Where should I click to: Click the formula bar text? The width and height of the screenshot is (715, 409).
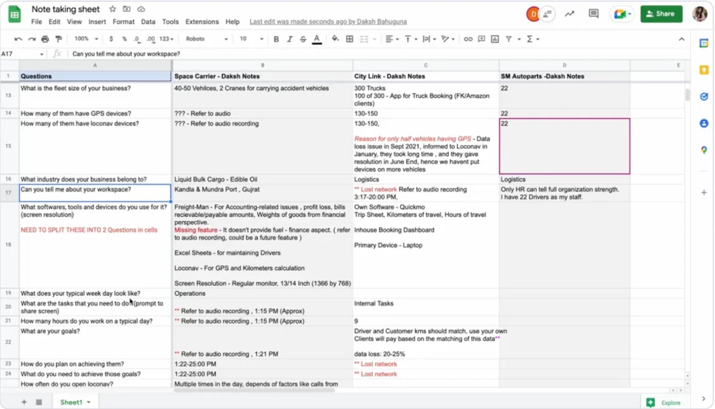(x=126, y=54)
